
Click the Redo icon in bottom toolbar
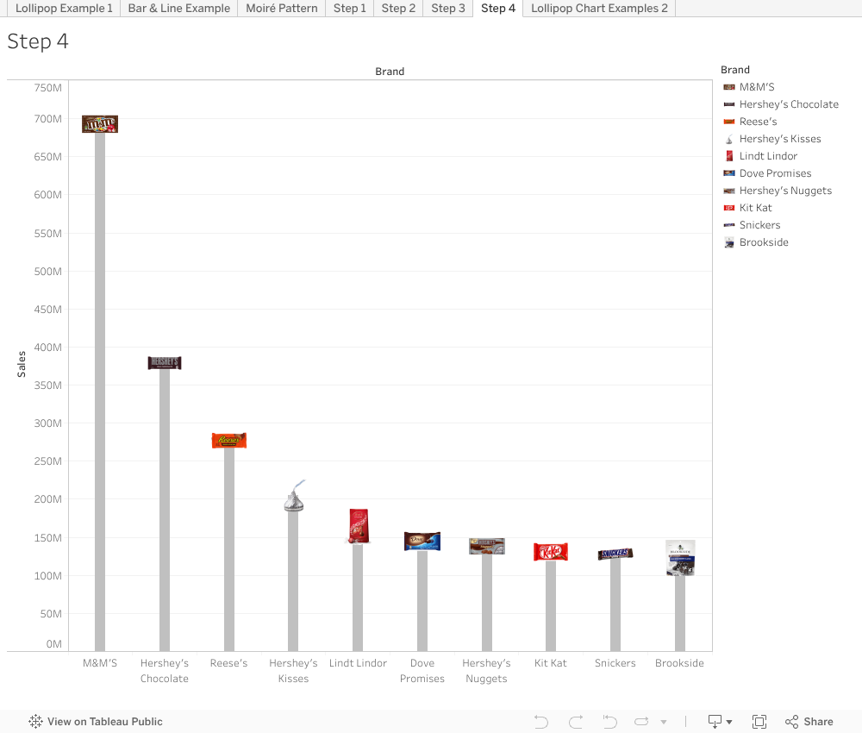click(x=575, y=721)
